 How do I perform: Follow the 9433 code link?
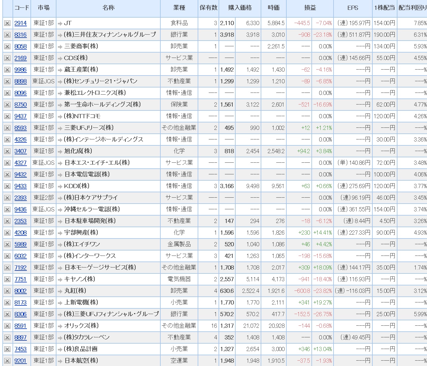[21, 186]
